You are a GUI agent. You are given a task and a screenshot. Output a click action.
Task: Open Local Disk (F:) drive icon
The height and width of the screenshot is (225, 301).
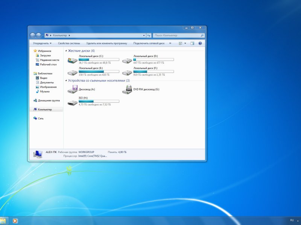click(x=127, y=73)
